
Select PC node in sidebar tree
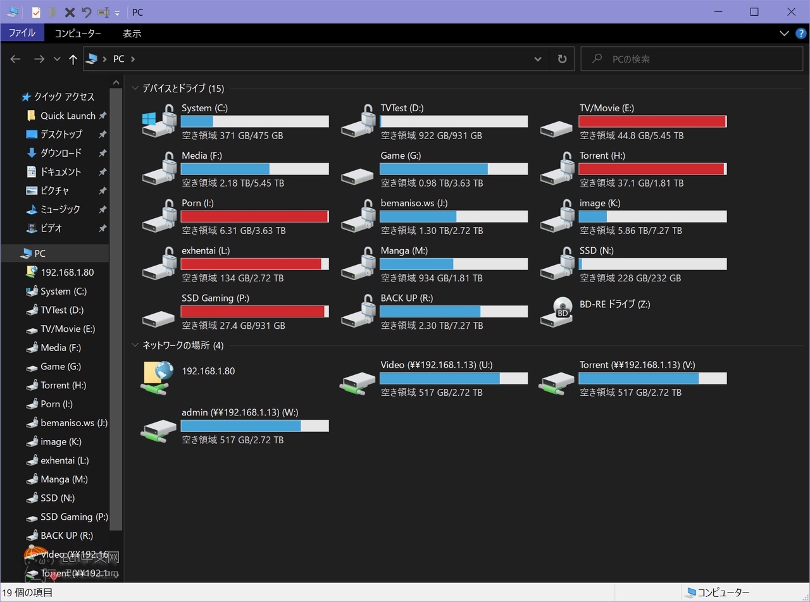[54, 254]
